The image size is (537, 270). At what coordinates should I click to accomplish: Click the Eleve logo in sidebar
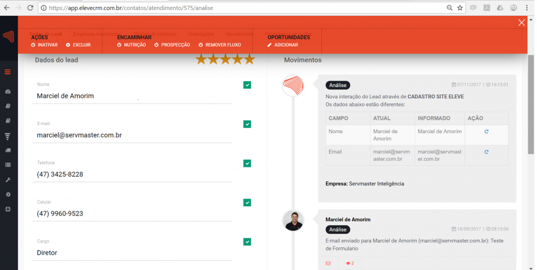click(8, 37)
